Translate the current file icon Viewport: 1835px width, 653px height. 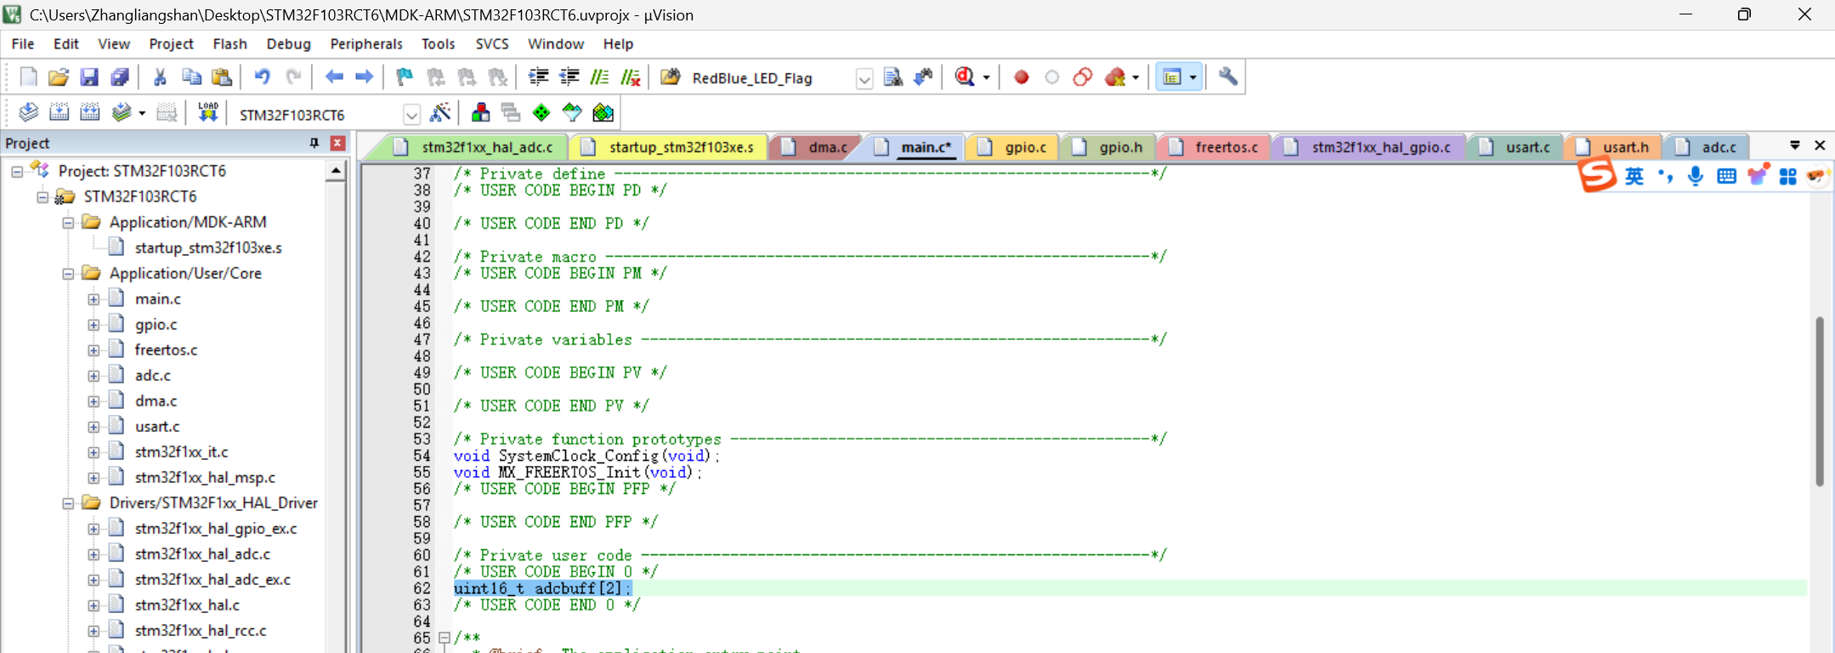click(x=28, y=112)
